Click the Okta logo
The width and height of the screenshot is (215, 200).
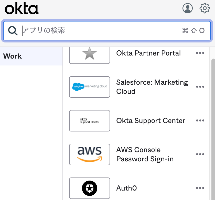[x=21, y=9]
